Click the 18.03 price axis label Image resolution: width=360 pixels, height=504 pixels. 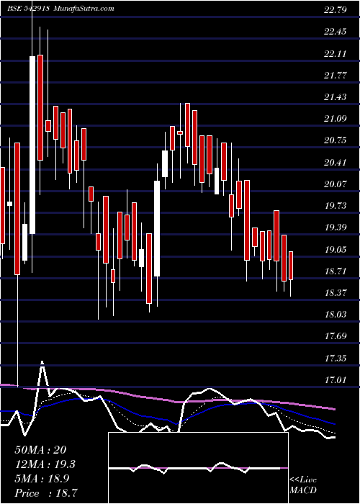[336, 315]
